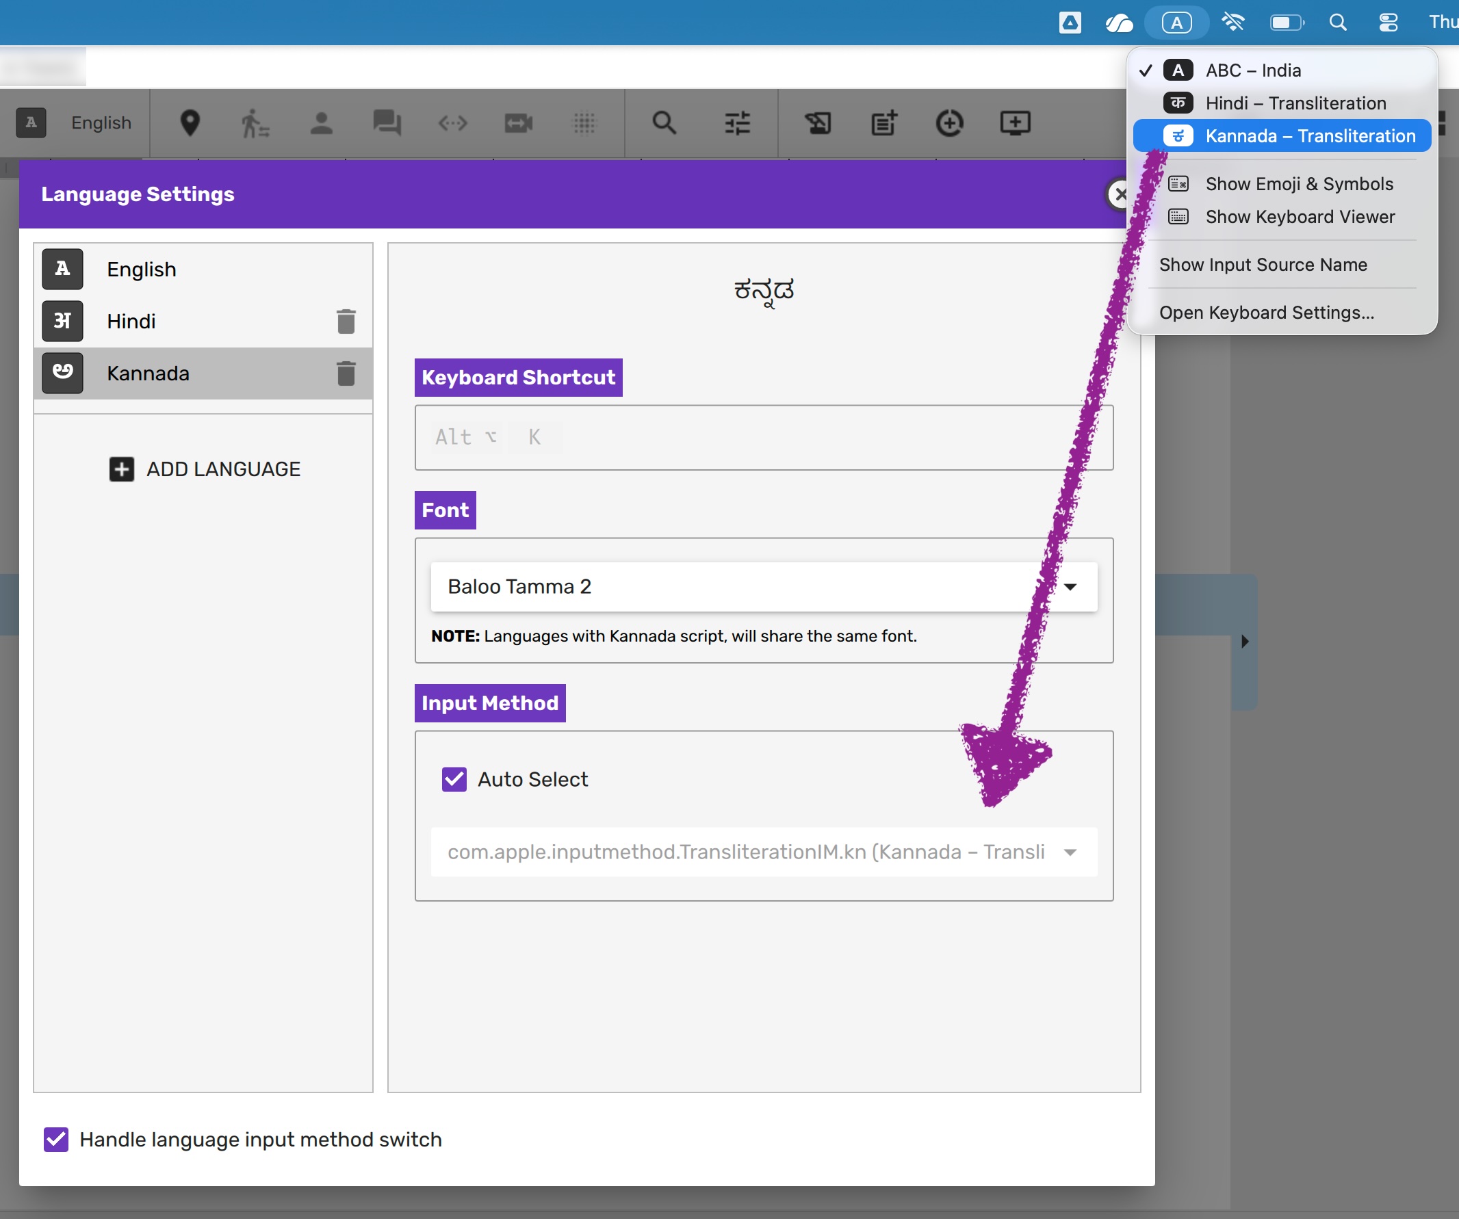Screen dimensions: 1459x1219
Task: Delete the Kannada language with trash icon
Action: click(x=346, y=373)
